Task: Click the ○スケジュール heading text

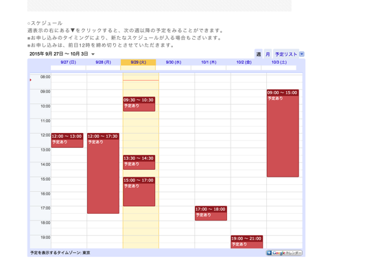Action: tap(45, 23)
